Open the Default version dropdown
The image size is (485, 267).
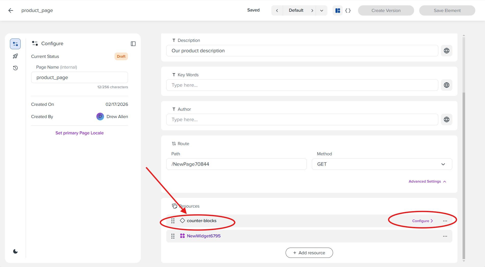point(322,10)
